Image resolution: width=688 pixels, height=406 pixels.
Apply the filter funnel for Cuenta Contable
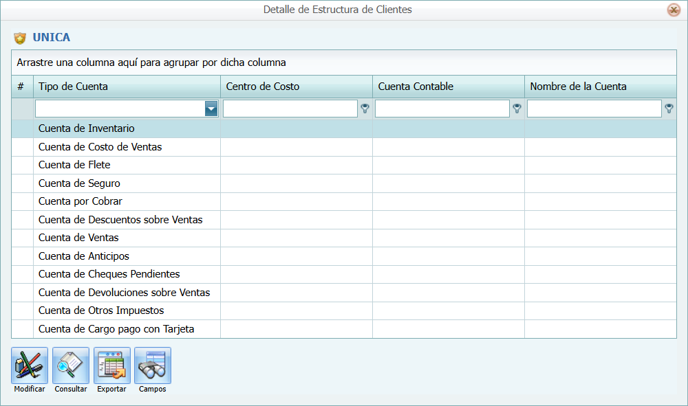click(x=517, y=108)
